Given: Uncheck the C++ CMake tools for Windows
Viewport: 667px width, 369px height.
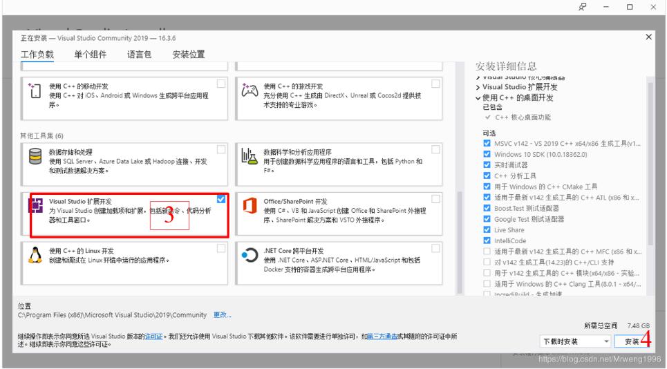Looking at the screenshot, I should [487, 186].
